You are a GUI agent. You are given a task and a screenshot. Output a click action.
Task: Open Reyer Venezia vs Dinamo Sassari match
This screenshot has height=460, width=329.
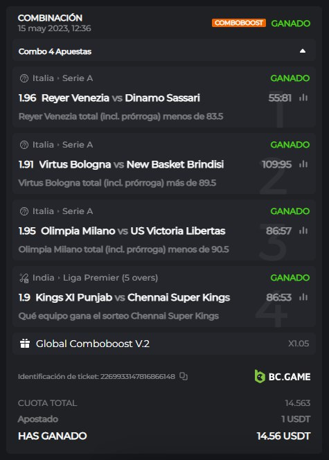121,98
